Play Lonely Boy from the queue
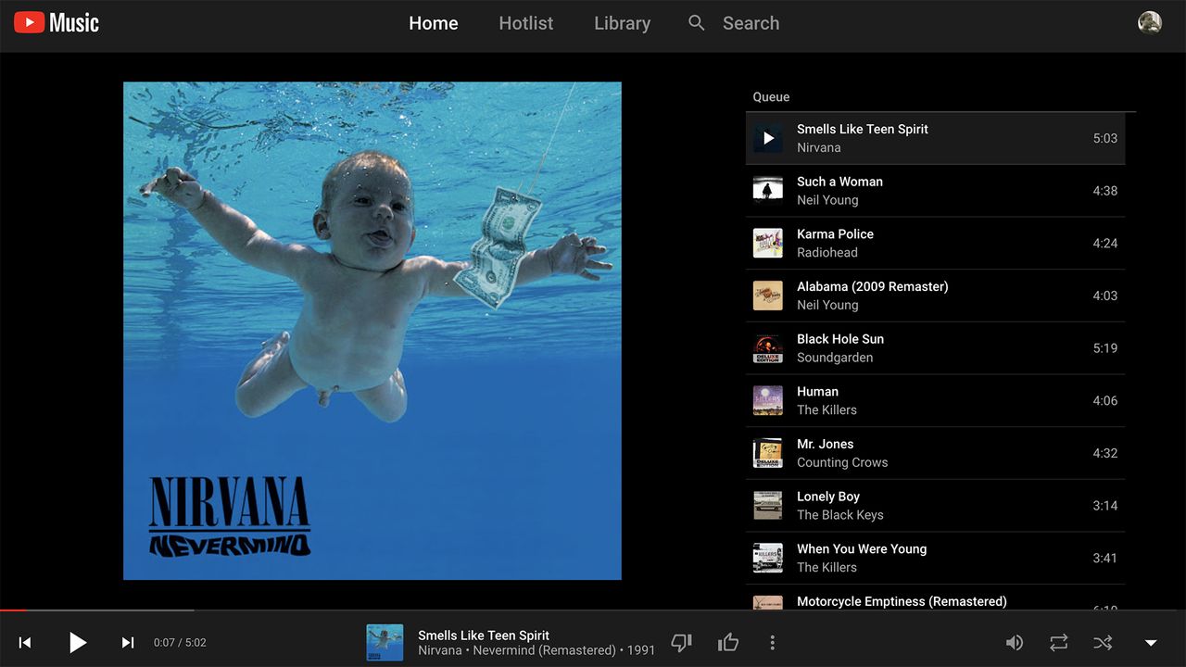The width and height of the screenshot is (1186, 667). pos(936,506)
